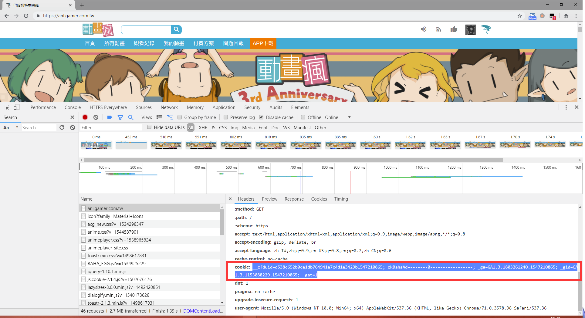Close the Search sidebar

[x=72, y=117]
